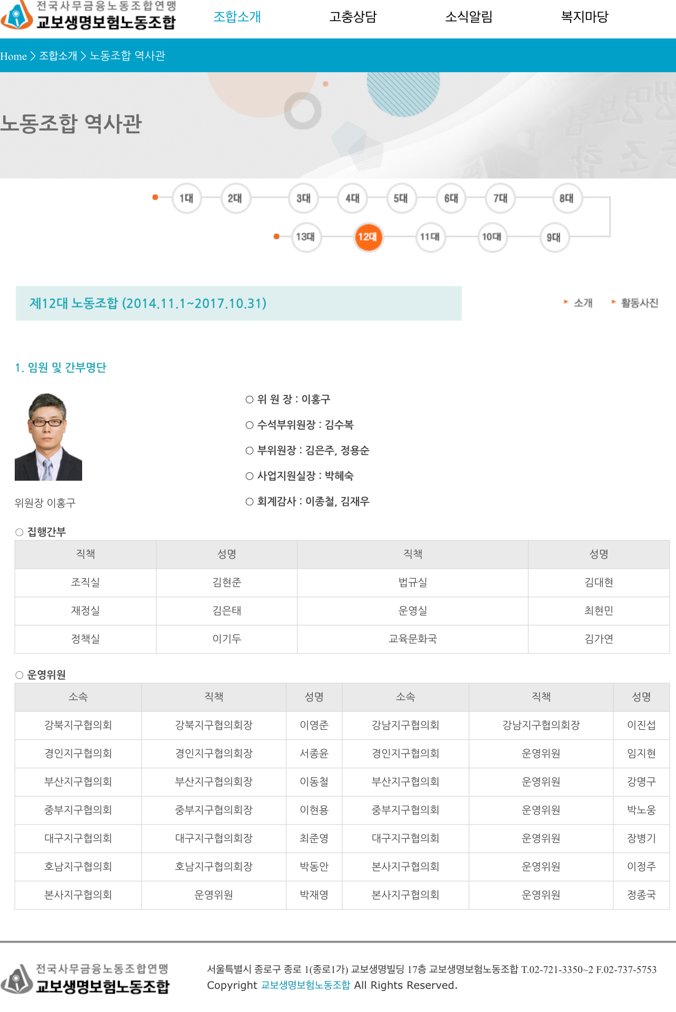
Task: Click the name 최현민
Action: click(x=599, y=611)
